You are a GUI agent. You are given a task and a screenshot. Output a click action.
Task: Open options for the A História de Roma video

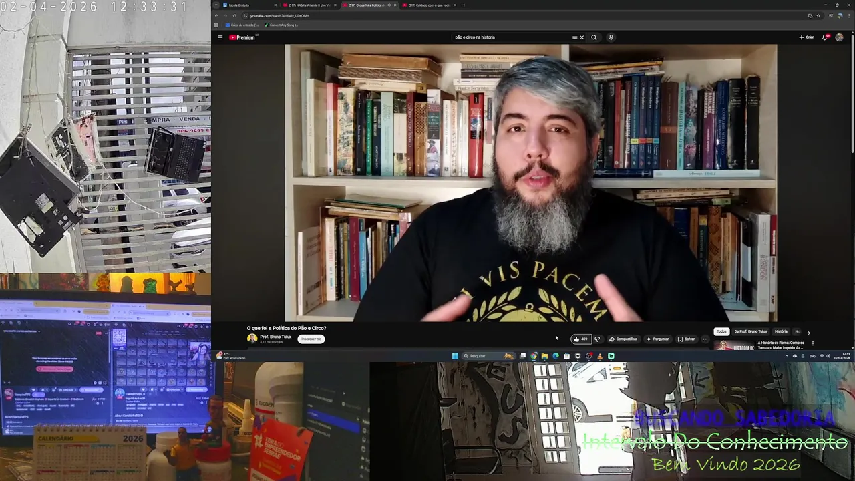pos(813,343)
